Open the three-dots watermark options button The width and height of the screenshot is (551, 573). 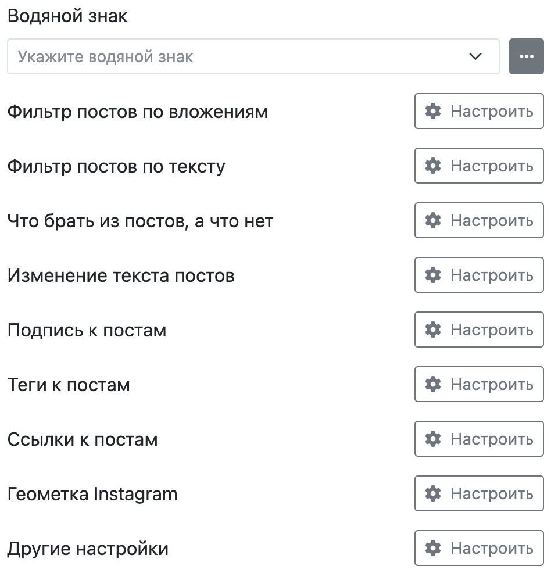pyautogui.click(x=526, y=56)
